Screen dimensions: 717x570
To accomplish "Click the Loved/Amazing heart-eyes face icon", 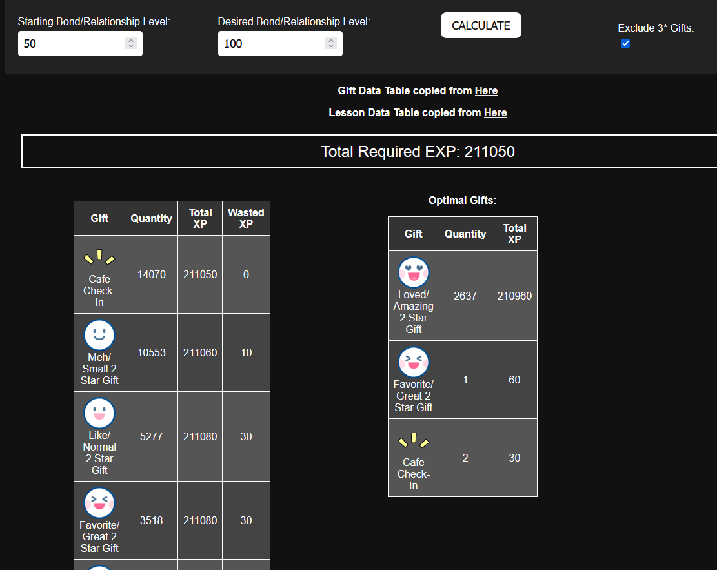I will [414, 272].
